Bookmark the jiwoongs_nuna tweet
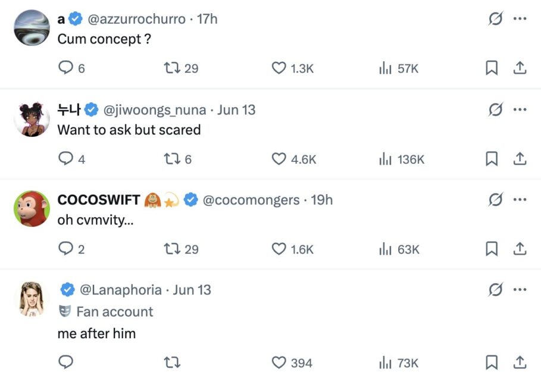 point(492,159)
